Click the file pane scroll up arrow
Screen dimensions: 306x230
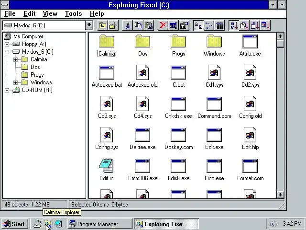pos(280,36)
